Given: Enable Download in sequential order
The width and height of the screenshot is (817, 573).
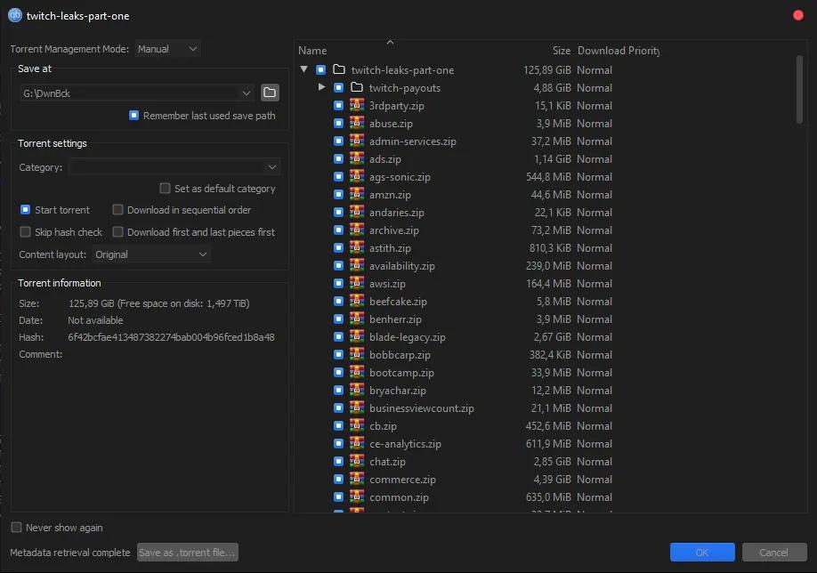Looking at the screenshot, I should point(117,209).
